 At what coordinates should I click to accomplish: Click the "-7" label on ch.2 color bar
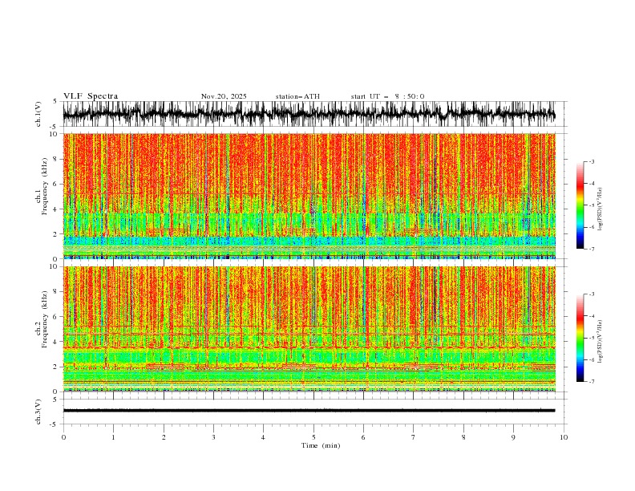tap(591, 382)
